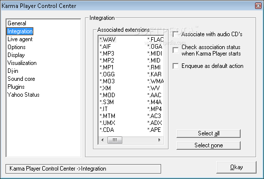This screenshot has height=179, width=264.
Task: Select the *.MOD extension
Action: click(107, 95)
